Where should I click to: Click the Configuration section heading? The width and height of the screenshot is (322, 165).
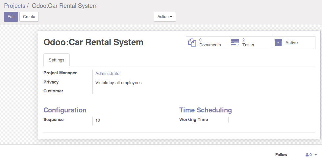pos(65,110)
